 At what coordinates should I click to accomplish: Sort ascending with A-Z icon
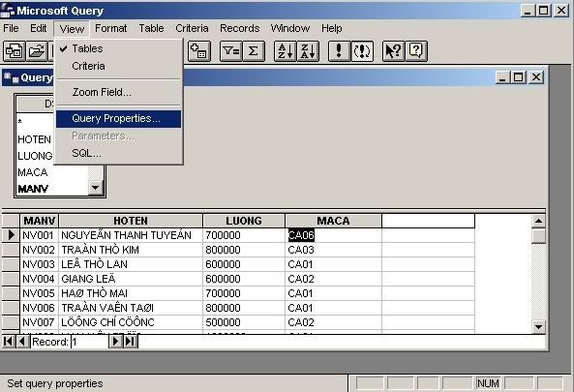(286, 51)
